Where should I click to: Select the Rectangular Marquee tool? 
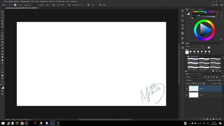click(2, 15)
